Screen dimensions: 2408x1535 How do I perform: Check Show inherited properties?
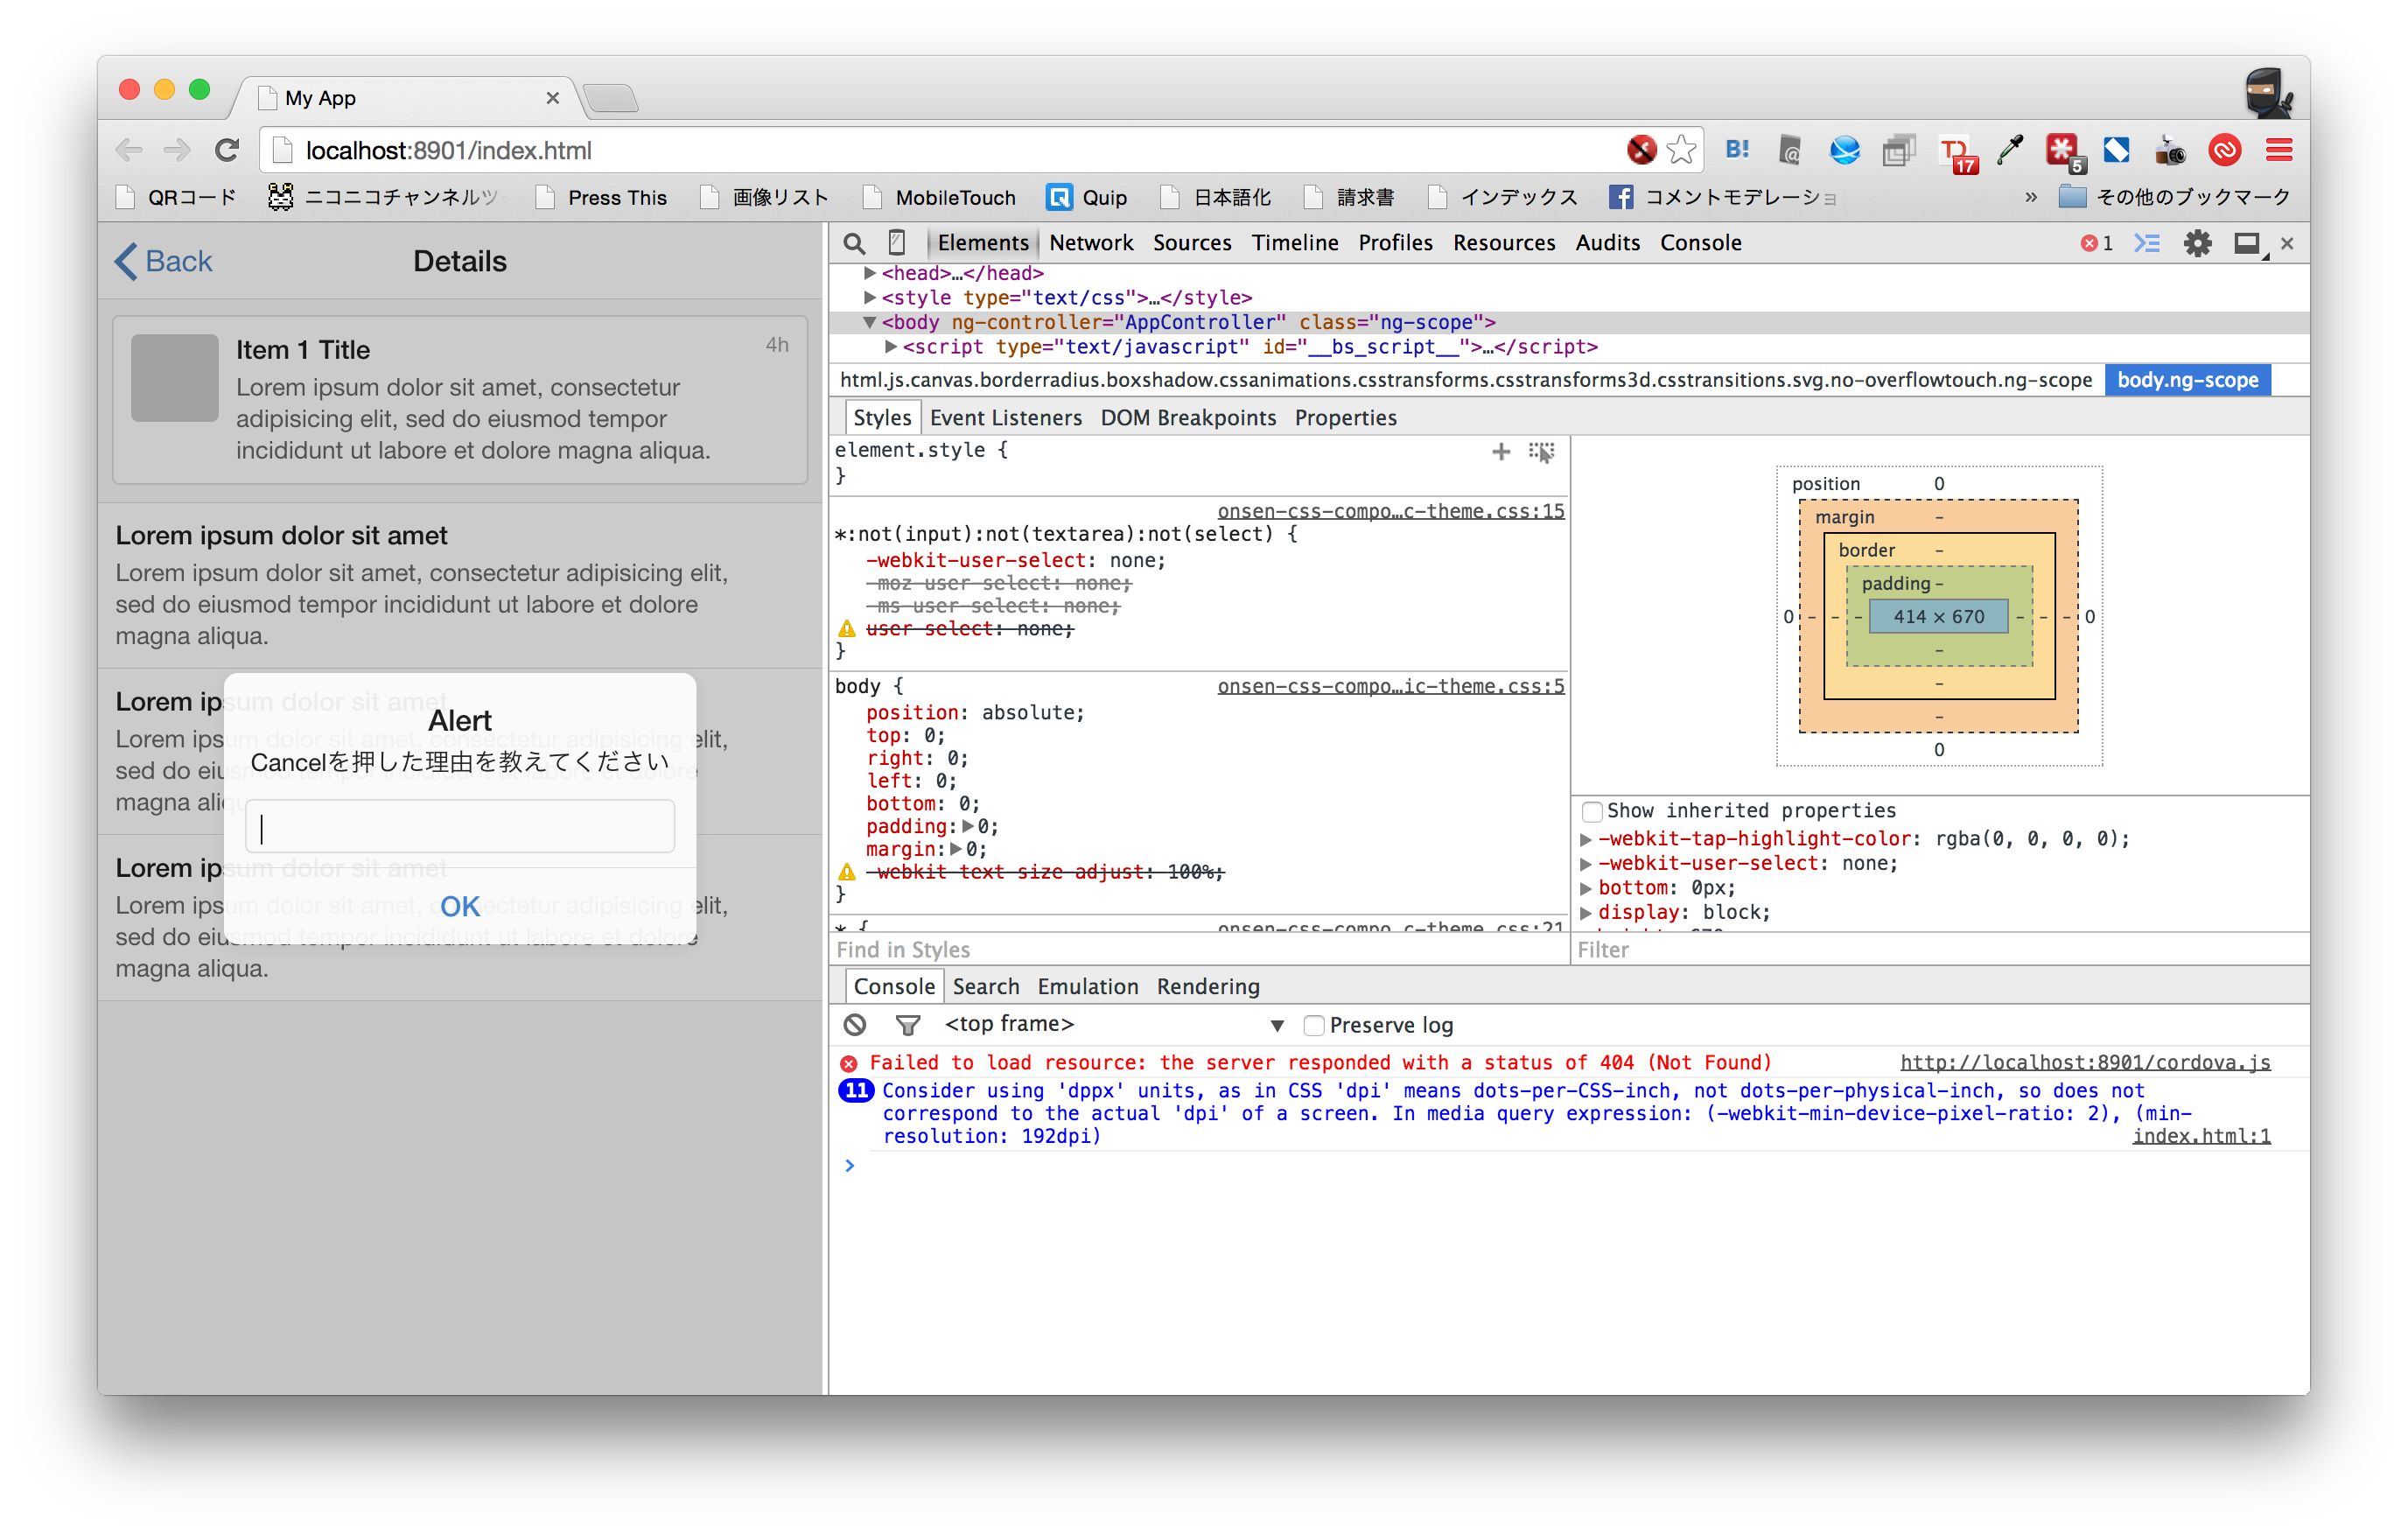[x=1592, y=811]
